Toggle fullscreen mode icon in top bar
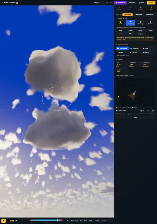 pyautogui.click(x=111, y=3)
